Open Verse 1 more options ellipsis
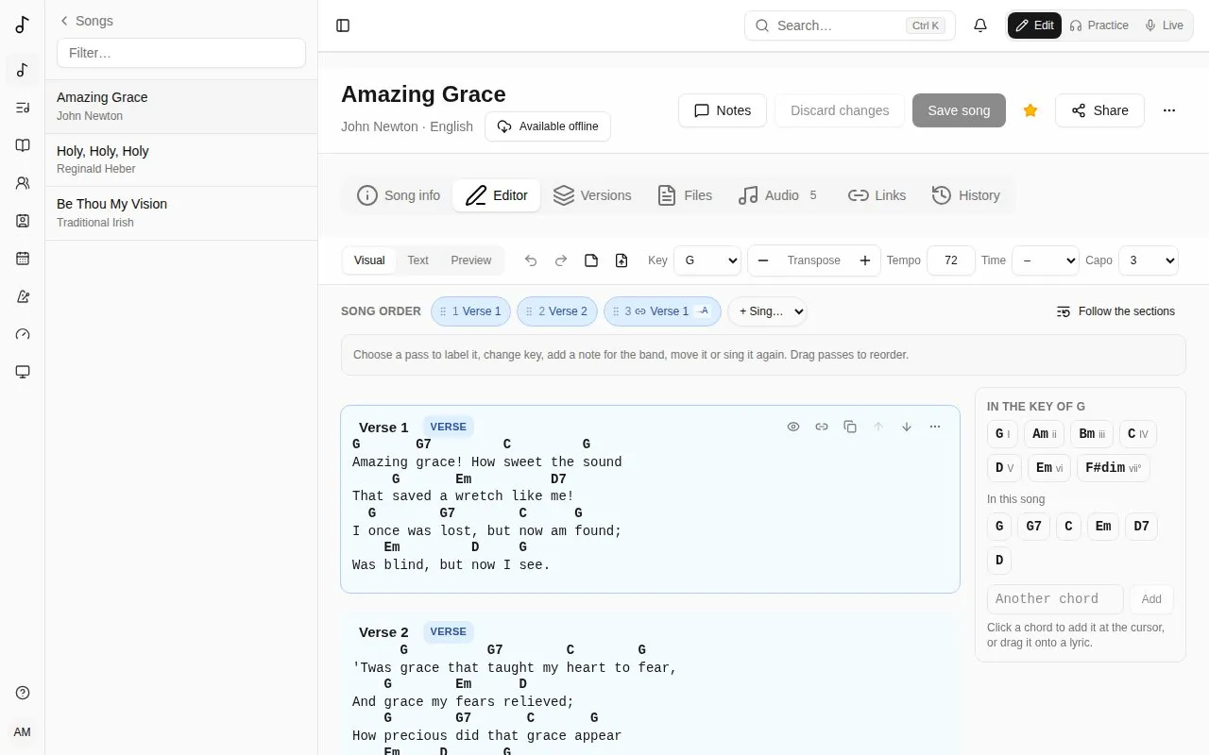The image size is (1209, 755). coord(935,427)
